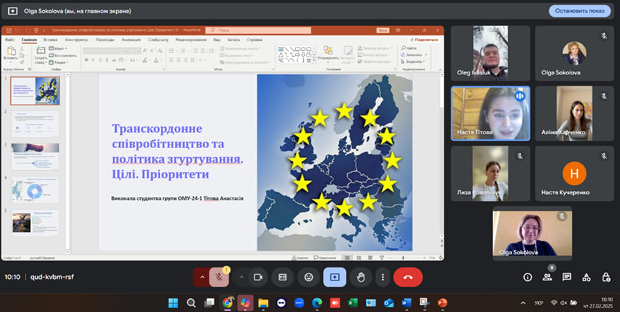Open 'Заменить' replace dropdown
The height and width of the screenshot is (312, 620).
414,55
